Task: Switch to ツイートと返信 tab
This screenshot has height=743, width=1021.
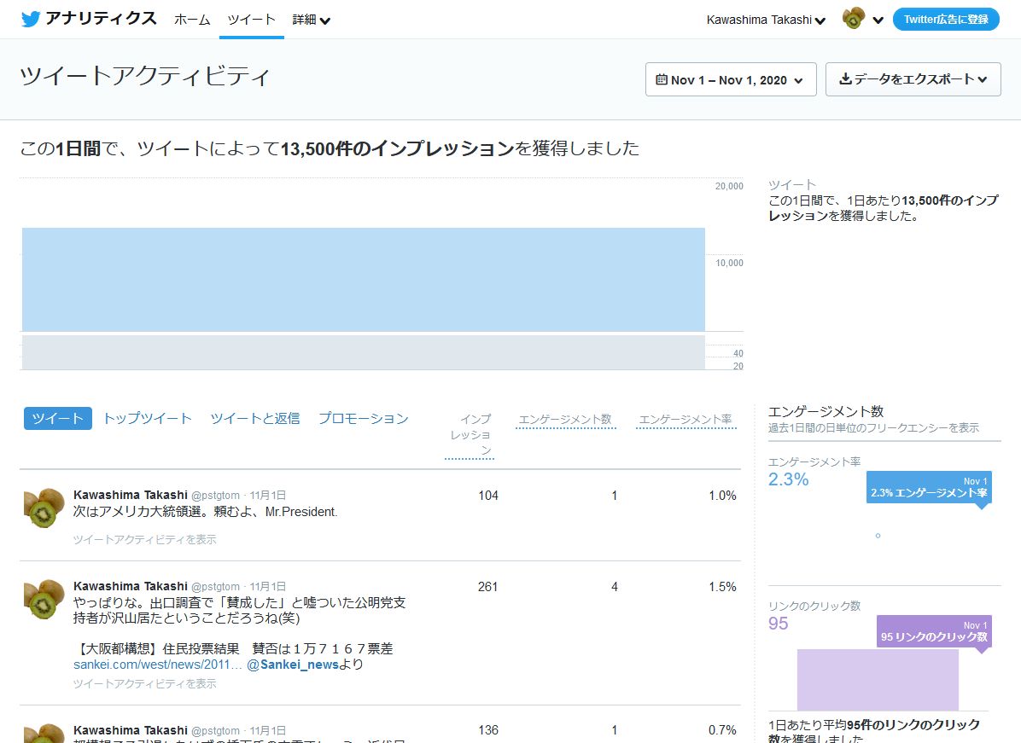Action: pos(255,418)
